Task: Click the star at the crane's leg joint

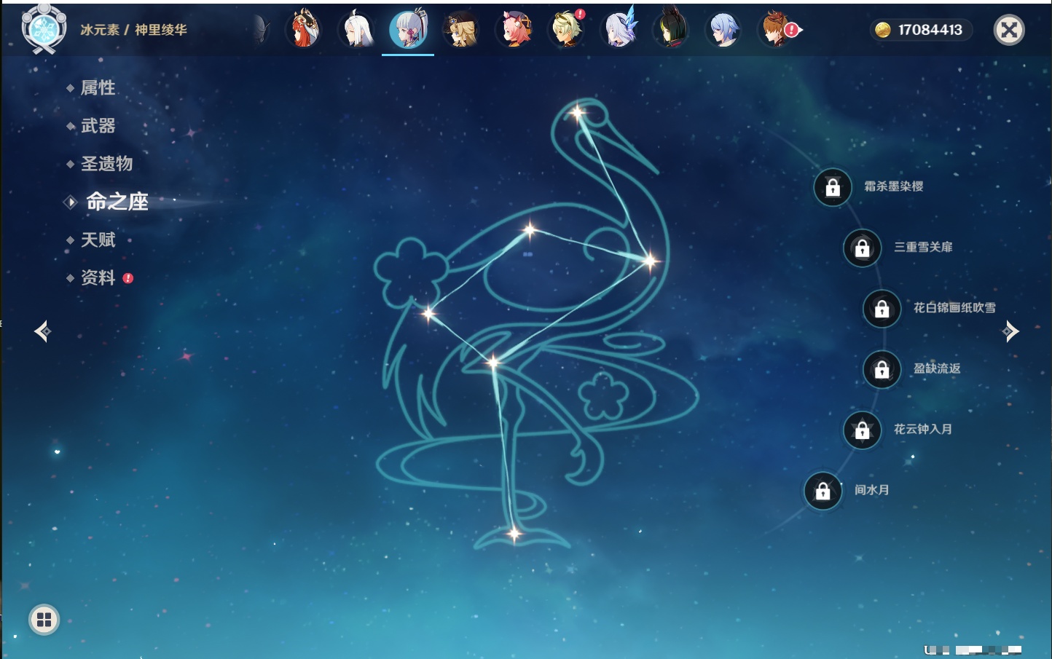Action: click(493, 362)
